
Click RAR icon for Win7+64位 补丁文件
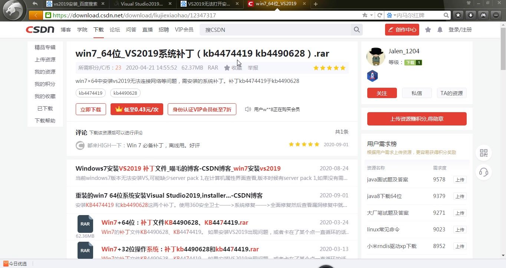coord(85,224)
